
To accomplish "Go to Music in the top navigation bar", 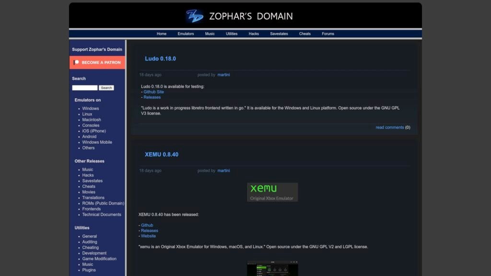I will click(x=210, y=34).
